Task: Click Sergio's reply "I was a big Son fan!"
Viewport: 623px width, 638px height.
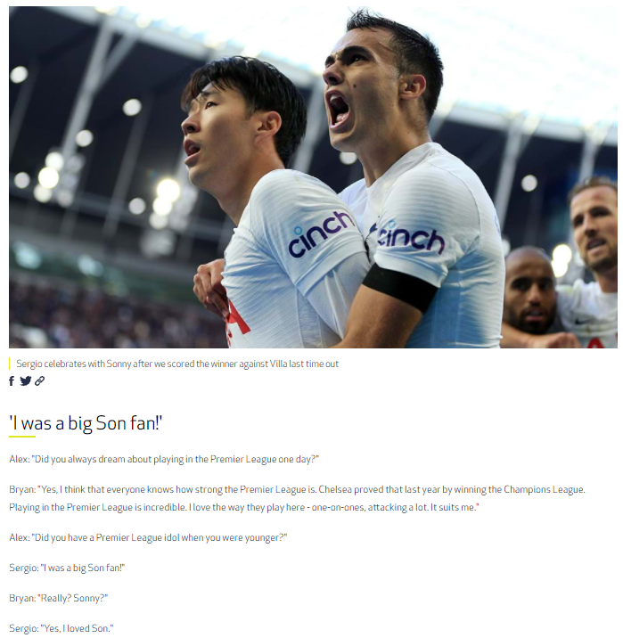Action: (x=67, y=568)
